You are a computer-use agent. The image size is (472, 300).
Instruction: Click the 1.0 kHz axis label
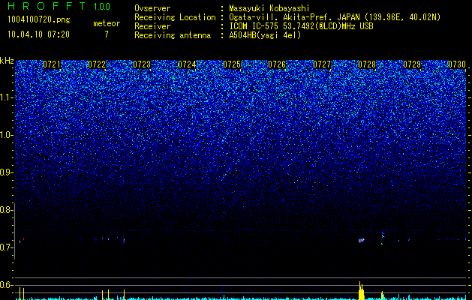pyautogui.click(x=5, y=136)
